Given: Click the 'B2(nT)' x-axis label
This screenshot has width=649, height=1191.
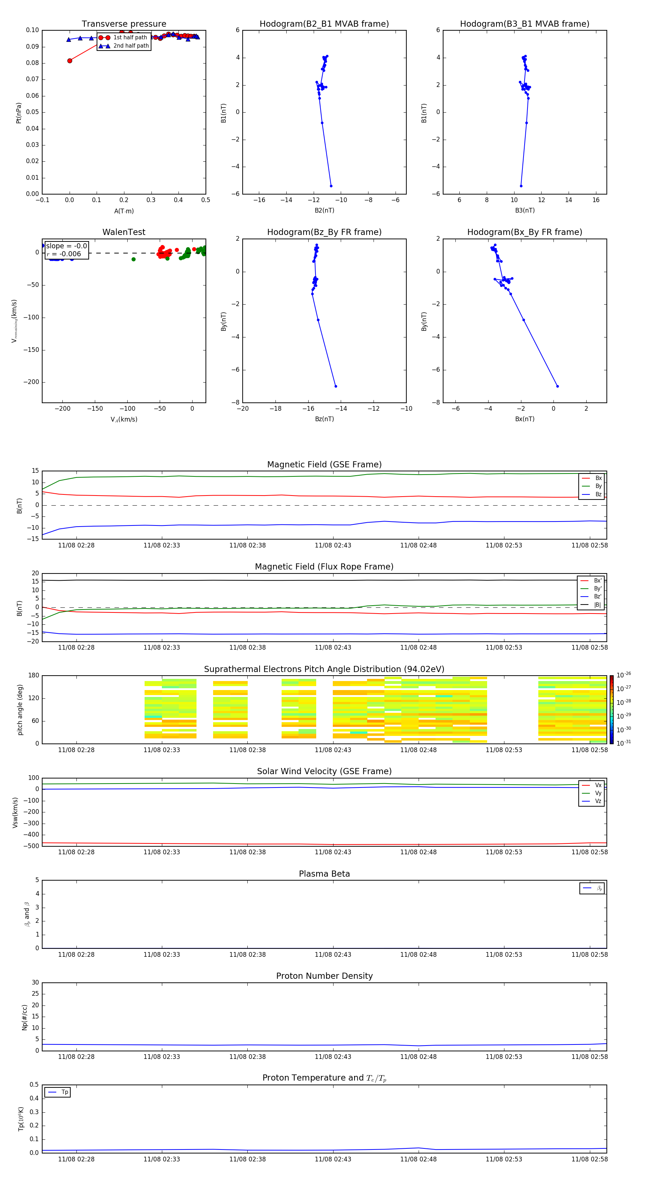Looking at the screenshot, I should click(x=324, y=210).
